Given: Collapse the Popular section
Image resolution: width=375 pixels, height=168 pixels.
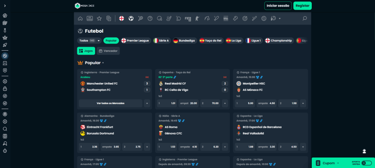Looking at the screenshot, I should (103, 63).
